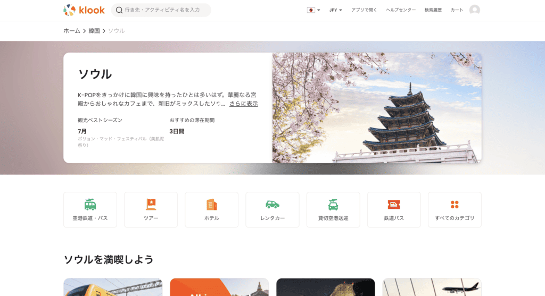Image resolution: width=545 pixels, height=296 pixels.
Task: Go to ホーム breadcrumb
Action: [x=72, y=31]
